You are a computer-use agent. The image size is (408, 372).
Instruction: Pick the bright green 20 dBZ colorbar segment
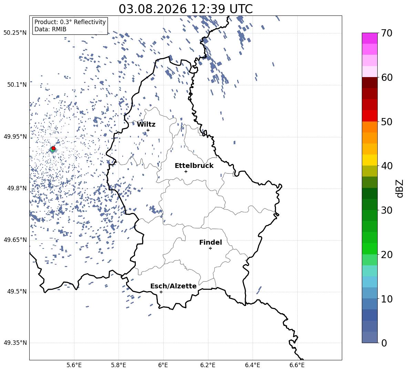(x=369, y=248)
